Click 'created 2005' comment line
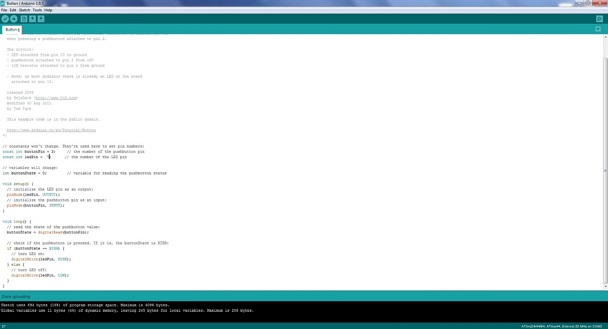The image size is (608, 329). (x=20, y=92)
